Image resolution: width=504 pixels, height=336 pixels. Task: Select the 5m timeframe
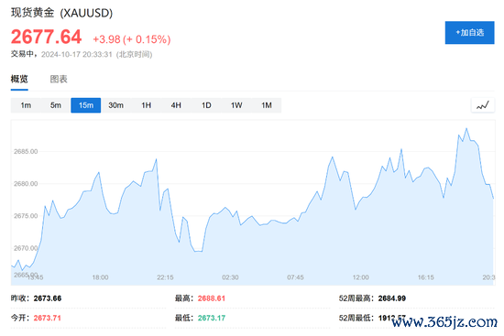56,105
